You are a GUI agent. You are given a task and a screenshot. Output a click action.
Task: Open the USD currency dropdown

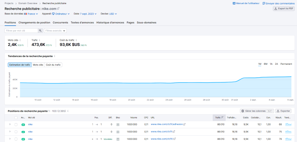113,14
